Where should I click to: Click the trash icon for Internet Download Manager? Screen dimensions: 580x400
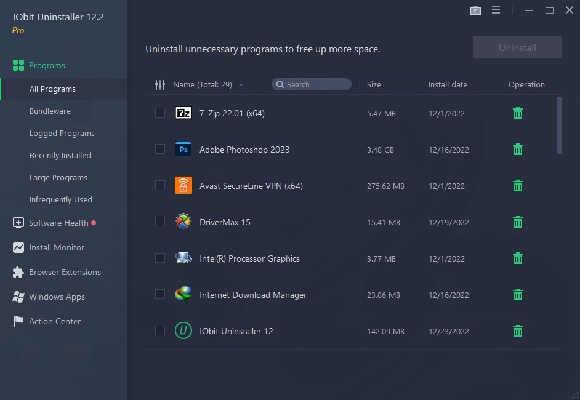[517, 295]
